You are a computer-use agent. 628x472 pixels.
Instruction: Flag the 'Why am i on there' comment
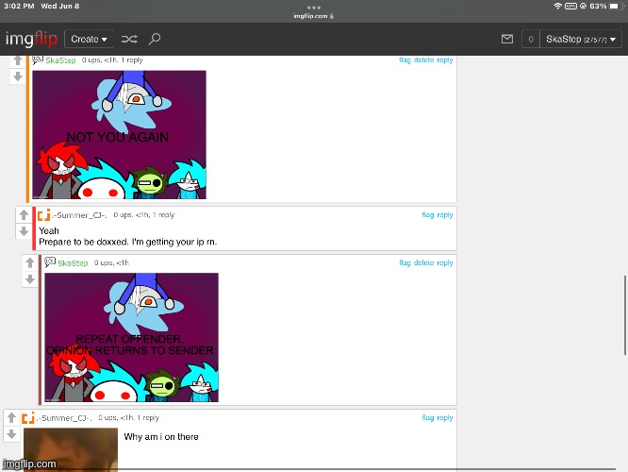click(428, 417)
